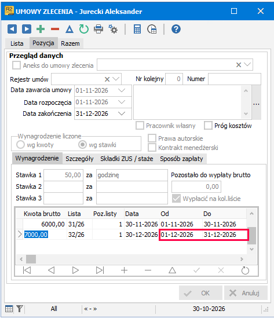Open the Sposób zapłaty sub-tab
Screen dimensions: 274x322
tap(181, 159)
